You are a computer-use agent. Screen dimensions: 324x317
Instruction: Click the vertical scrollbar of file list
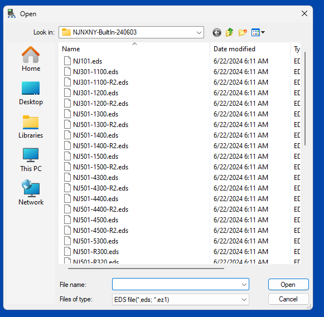click(x=305, y=99)
